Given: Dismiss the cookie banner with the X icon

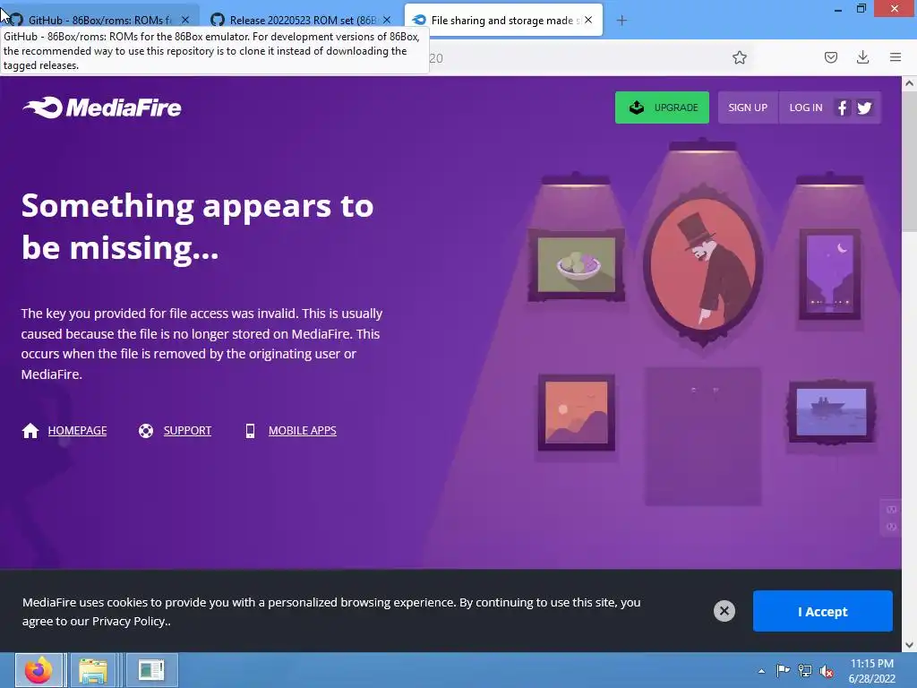Looking at the screenshot, I should click(724, 611).
